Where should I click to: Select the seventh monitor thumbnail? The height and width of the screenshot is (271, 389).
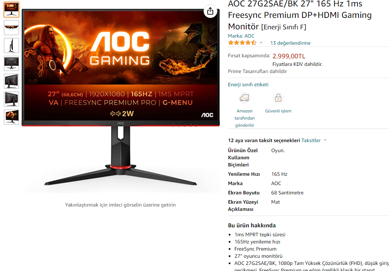click(x=11, y=117)
